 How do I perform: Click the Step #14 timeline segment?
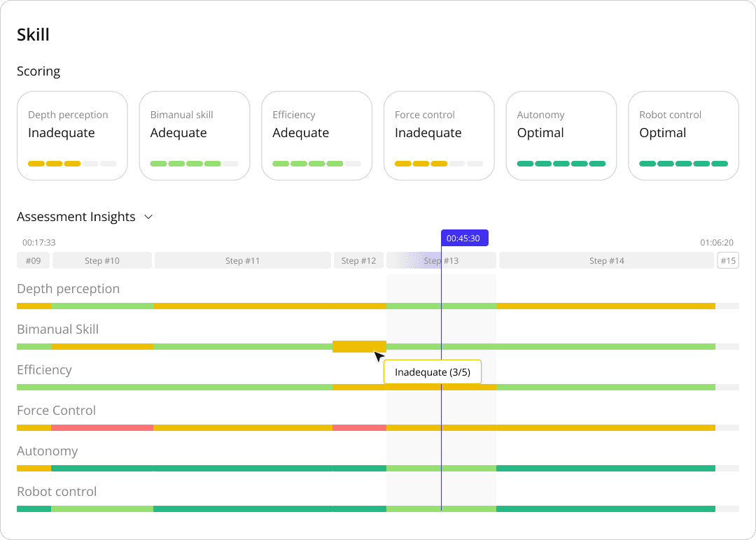pos(606,260)
